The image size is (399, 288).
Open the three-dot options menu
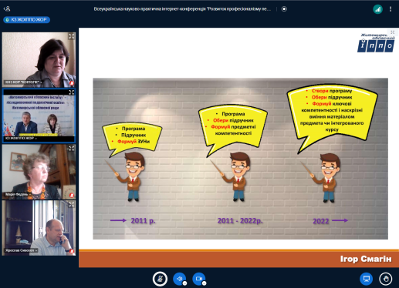(391, 9)
